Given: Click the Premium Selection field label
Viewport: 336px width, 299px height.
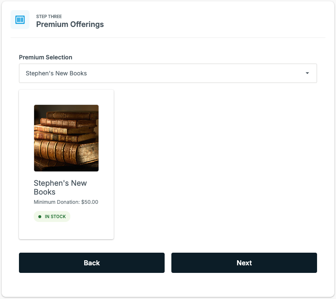Looking at the screenshot, I should 45,57.
